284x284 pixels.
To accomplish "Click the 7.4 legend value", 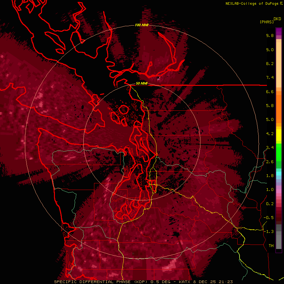I will 270,78.
